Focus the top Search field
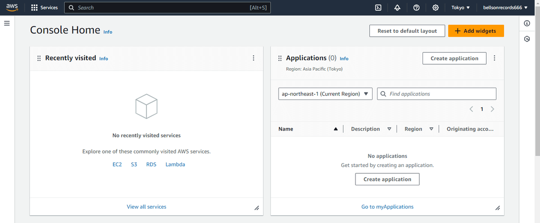The height and width of the screenshot is (223, 540). [167, 8]
